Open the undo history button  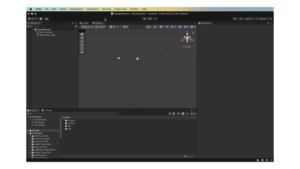pyautogui.click(x=235, y=19)
